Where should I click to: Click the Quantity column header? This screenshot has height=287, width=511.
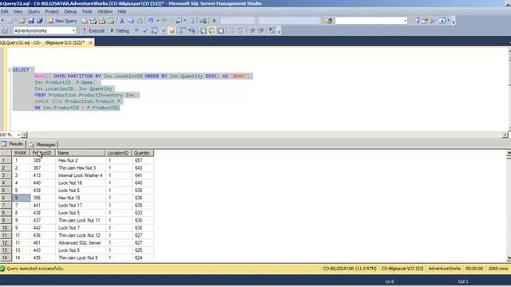[143, 153]
